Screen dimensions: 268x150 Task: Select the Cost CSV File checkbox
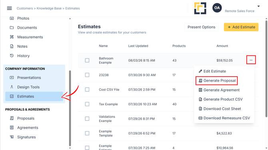[x=87, y=89]
